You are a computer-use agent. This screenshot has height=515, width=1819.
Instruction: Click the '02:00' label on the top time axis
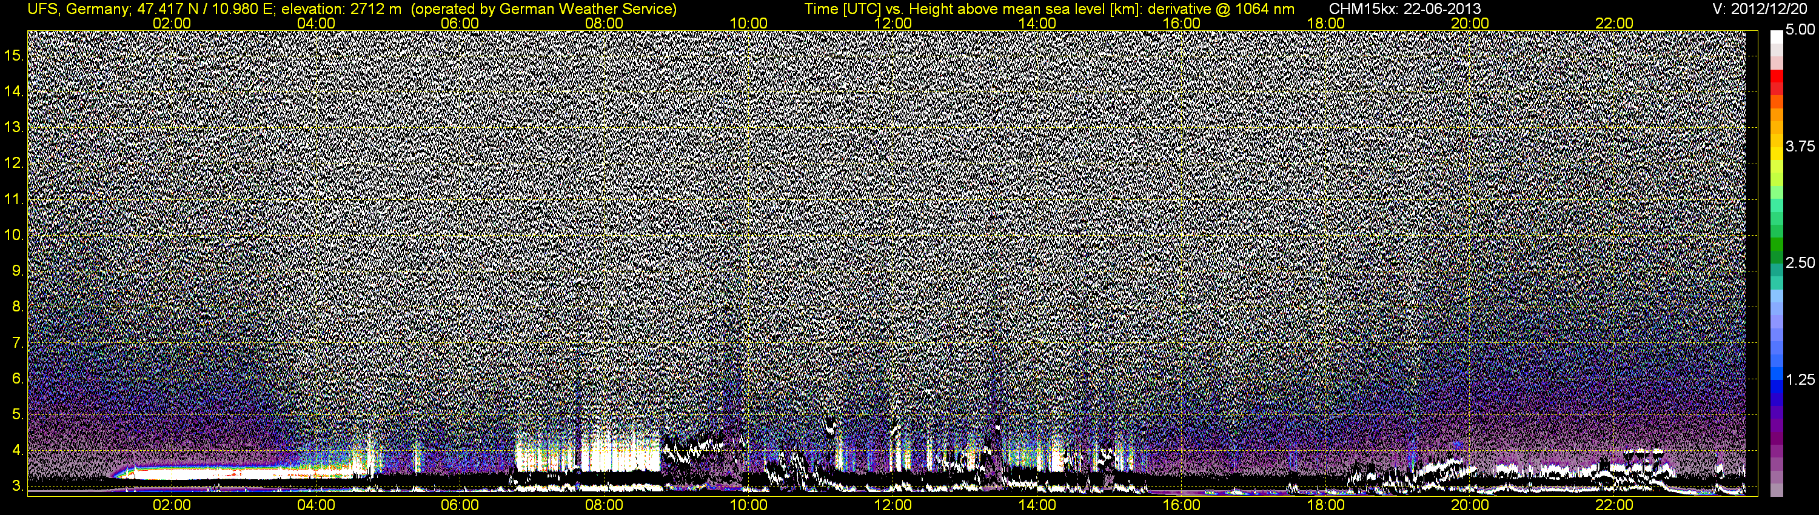tap(172, 23)
